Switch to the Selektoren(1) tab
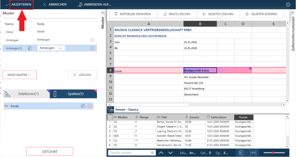The height and width of the screenshot is (157, 296). point(26,94)
